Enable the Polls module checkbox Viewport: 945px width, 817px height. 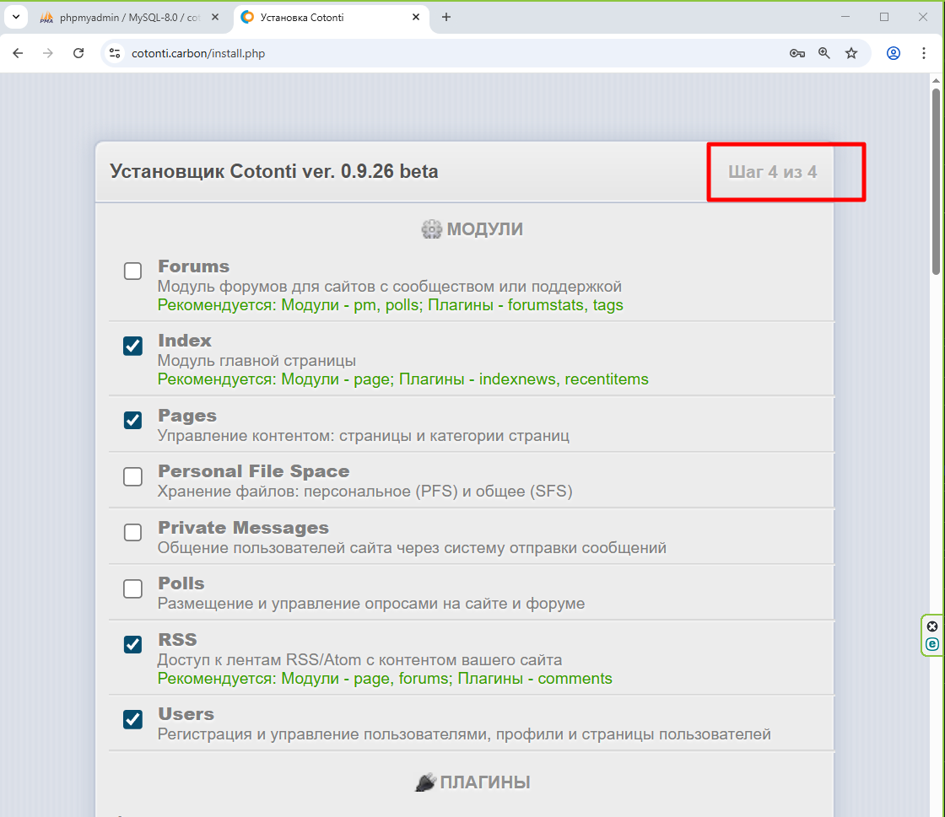132,589
